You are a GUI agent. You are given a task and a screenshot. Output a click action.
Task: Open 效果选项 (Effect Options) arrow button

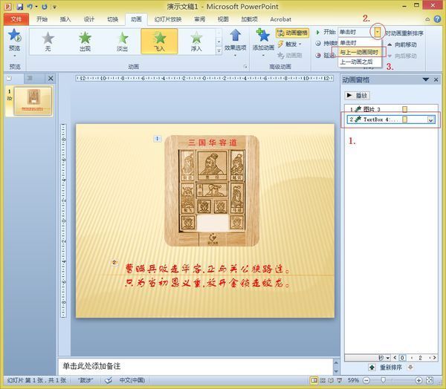(x=235, y=42)
